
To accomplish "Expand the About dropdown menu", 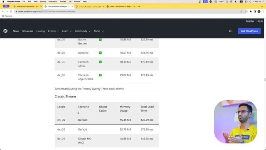I will [x=99, y=31].
